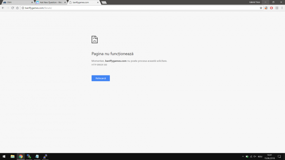The width and height of the screenshot is (285, 160).
Task: Click the address bar URL field
Action: point(141,8)
